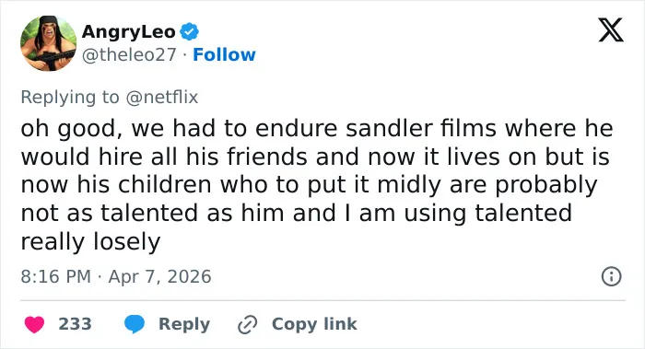Select the Reply text button
The image size is (645, 349).
[x=184, y=324]
